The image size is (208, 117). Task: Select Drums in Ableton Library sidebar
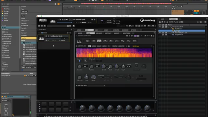tap(6, 32)
